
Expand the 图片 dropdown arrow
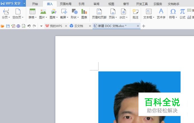(46, 17)
